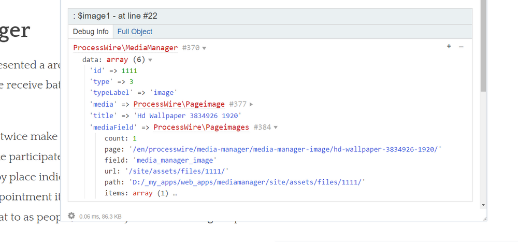Click the '0.06 ms, 86.3 KB' timing text
The image size is (518, 242).
(100, 217)
